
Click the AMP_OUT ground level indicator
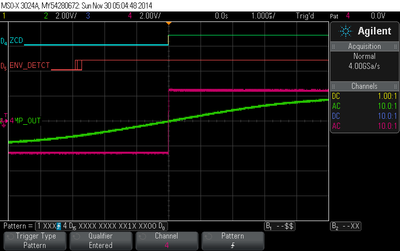click(4, 121)
